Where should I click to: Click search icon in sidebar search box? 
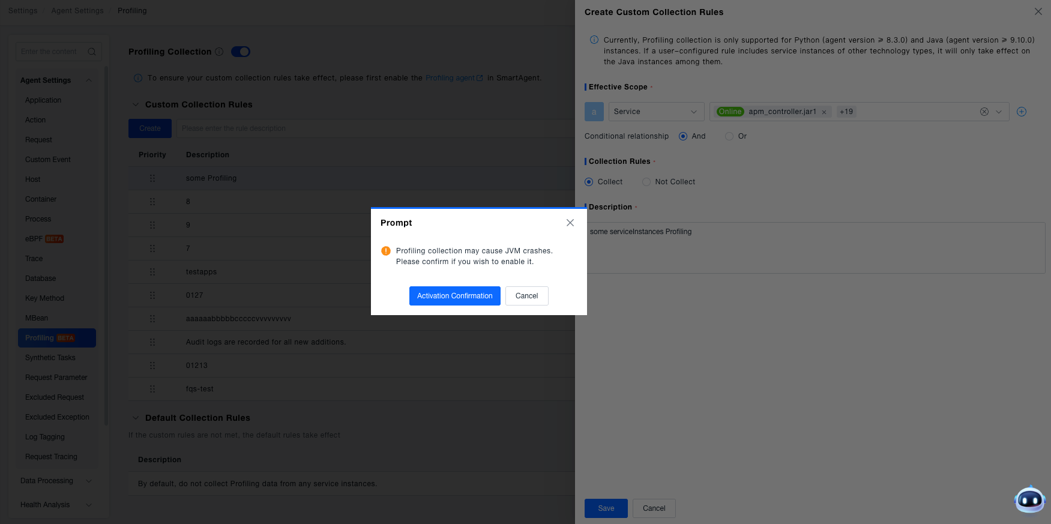[x=92, y=52]
